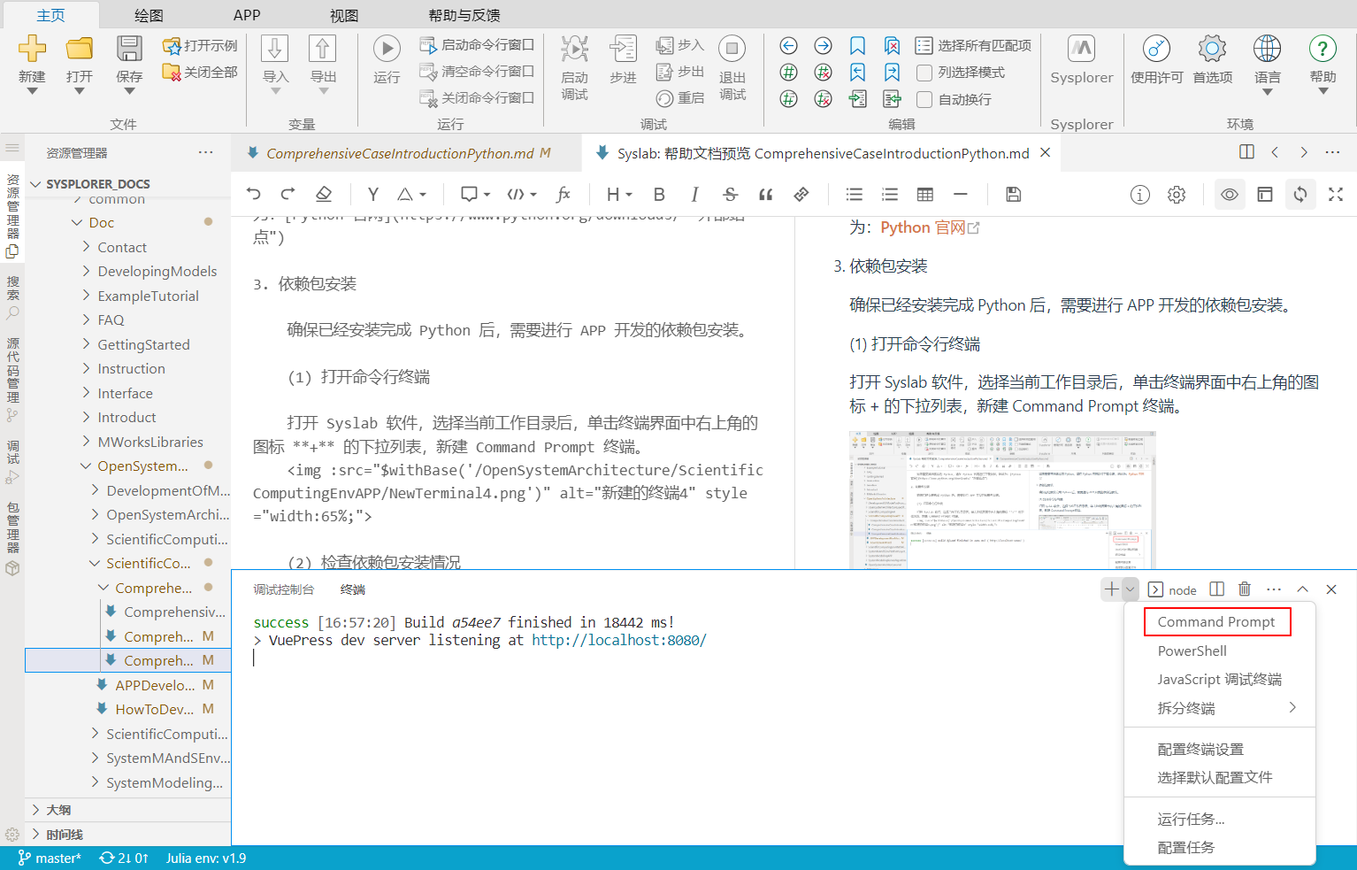Enable the 自动换行 checkbox
The image size is (1357, 870).
(924, 99)
